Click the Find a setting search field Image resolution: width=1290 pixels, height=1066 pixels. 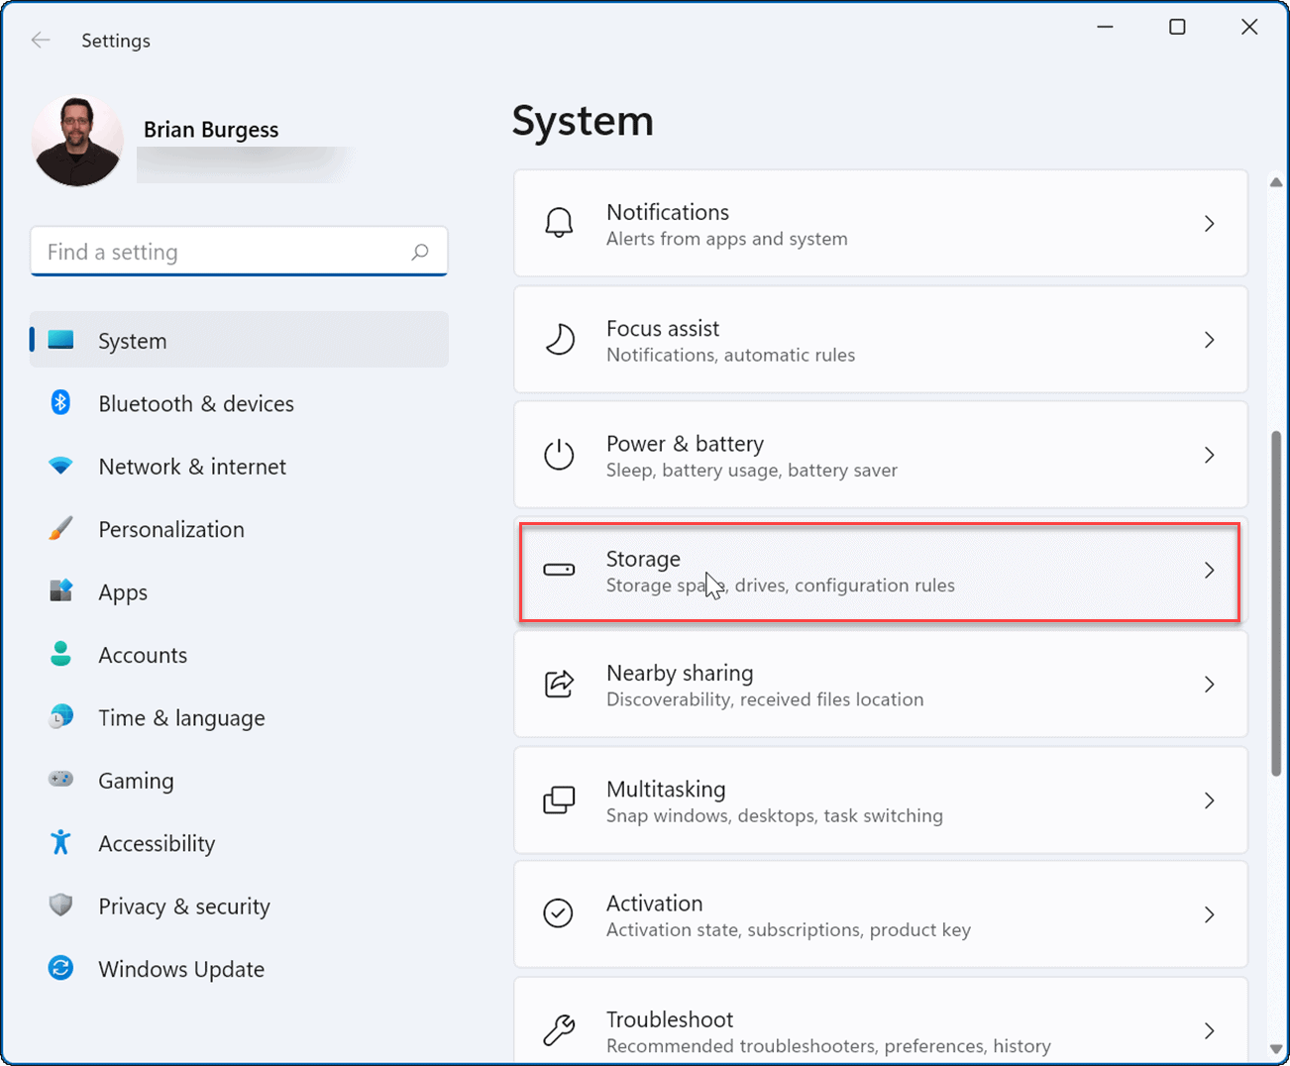click(x=238, y=252)
